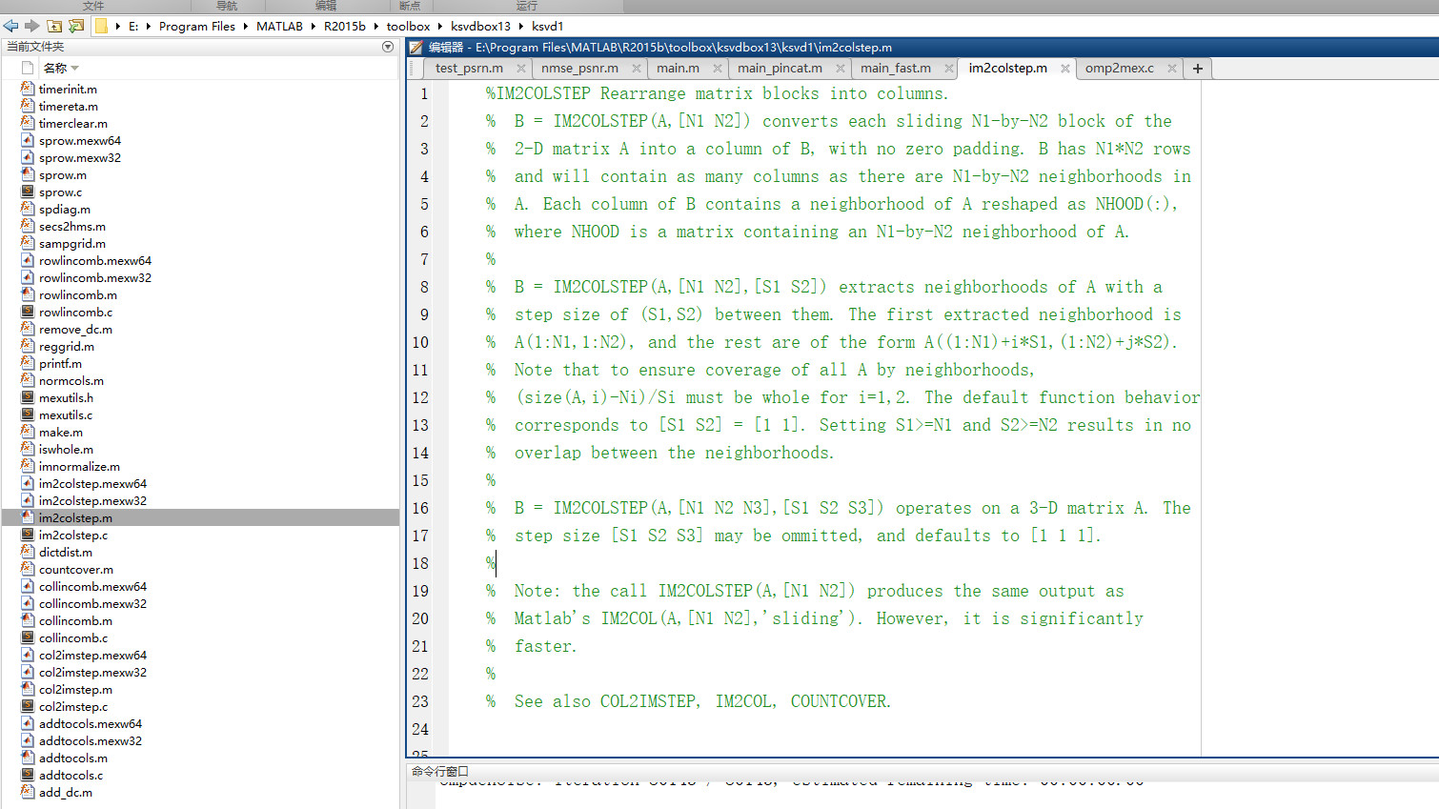The image size is (1439, 809).
Task: Navigate to R2015b in the address bar
Action: tap(345, 26)
